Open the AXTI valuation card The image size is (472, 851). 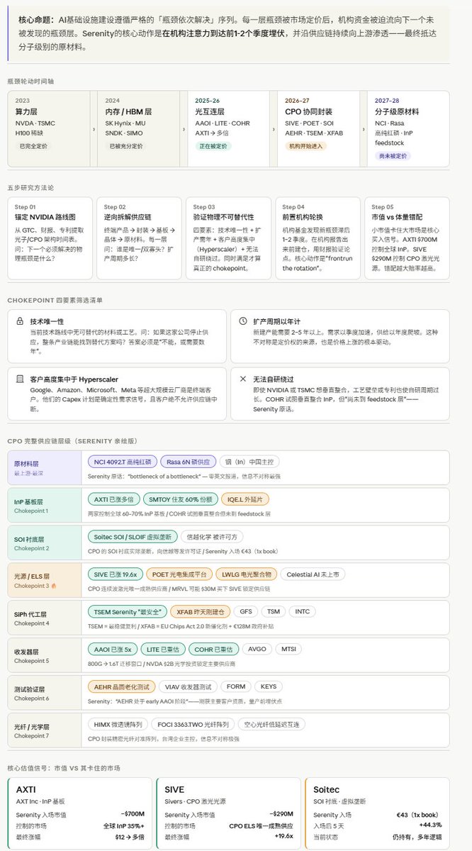tap(79, 814)
